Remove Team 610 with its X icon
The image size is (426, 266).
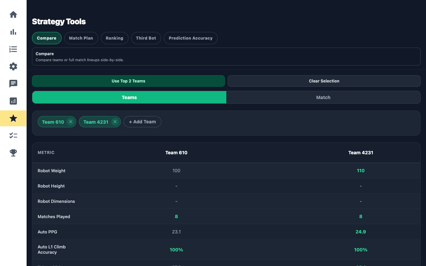tap(71, 122)
